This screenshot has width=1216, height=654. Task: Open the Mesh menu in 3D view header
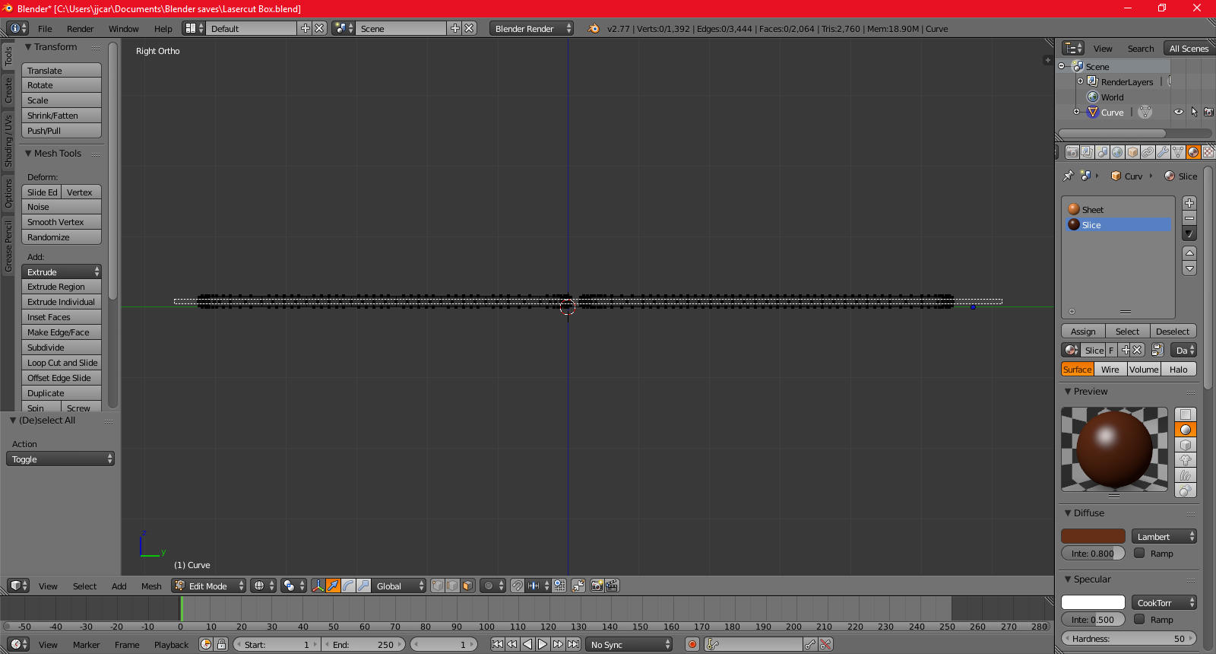(151, 586)
